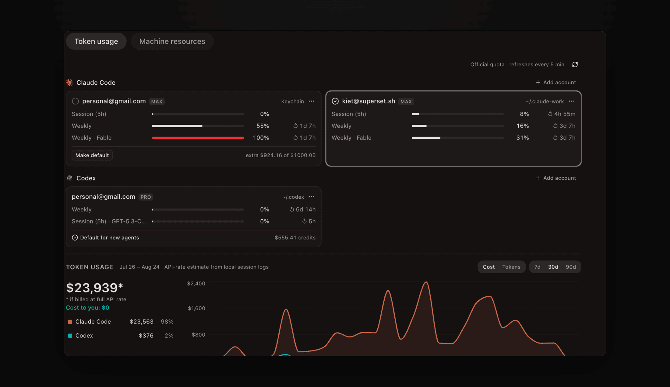The height and width of the screenshot is (387, 670).
Task: Select the kiet@superset.sh account check circle
Action: [x=335, y=101]
